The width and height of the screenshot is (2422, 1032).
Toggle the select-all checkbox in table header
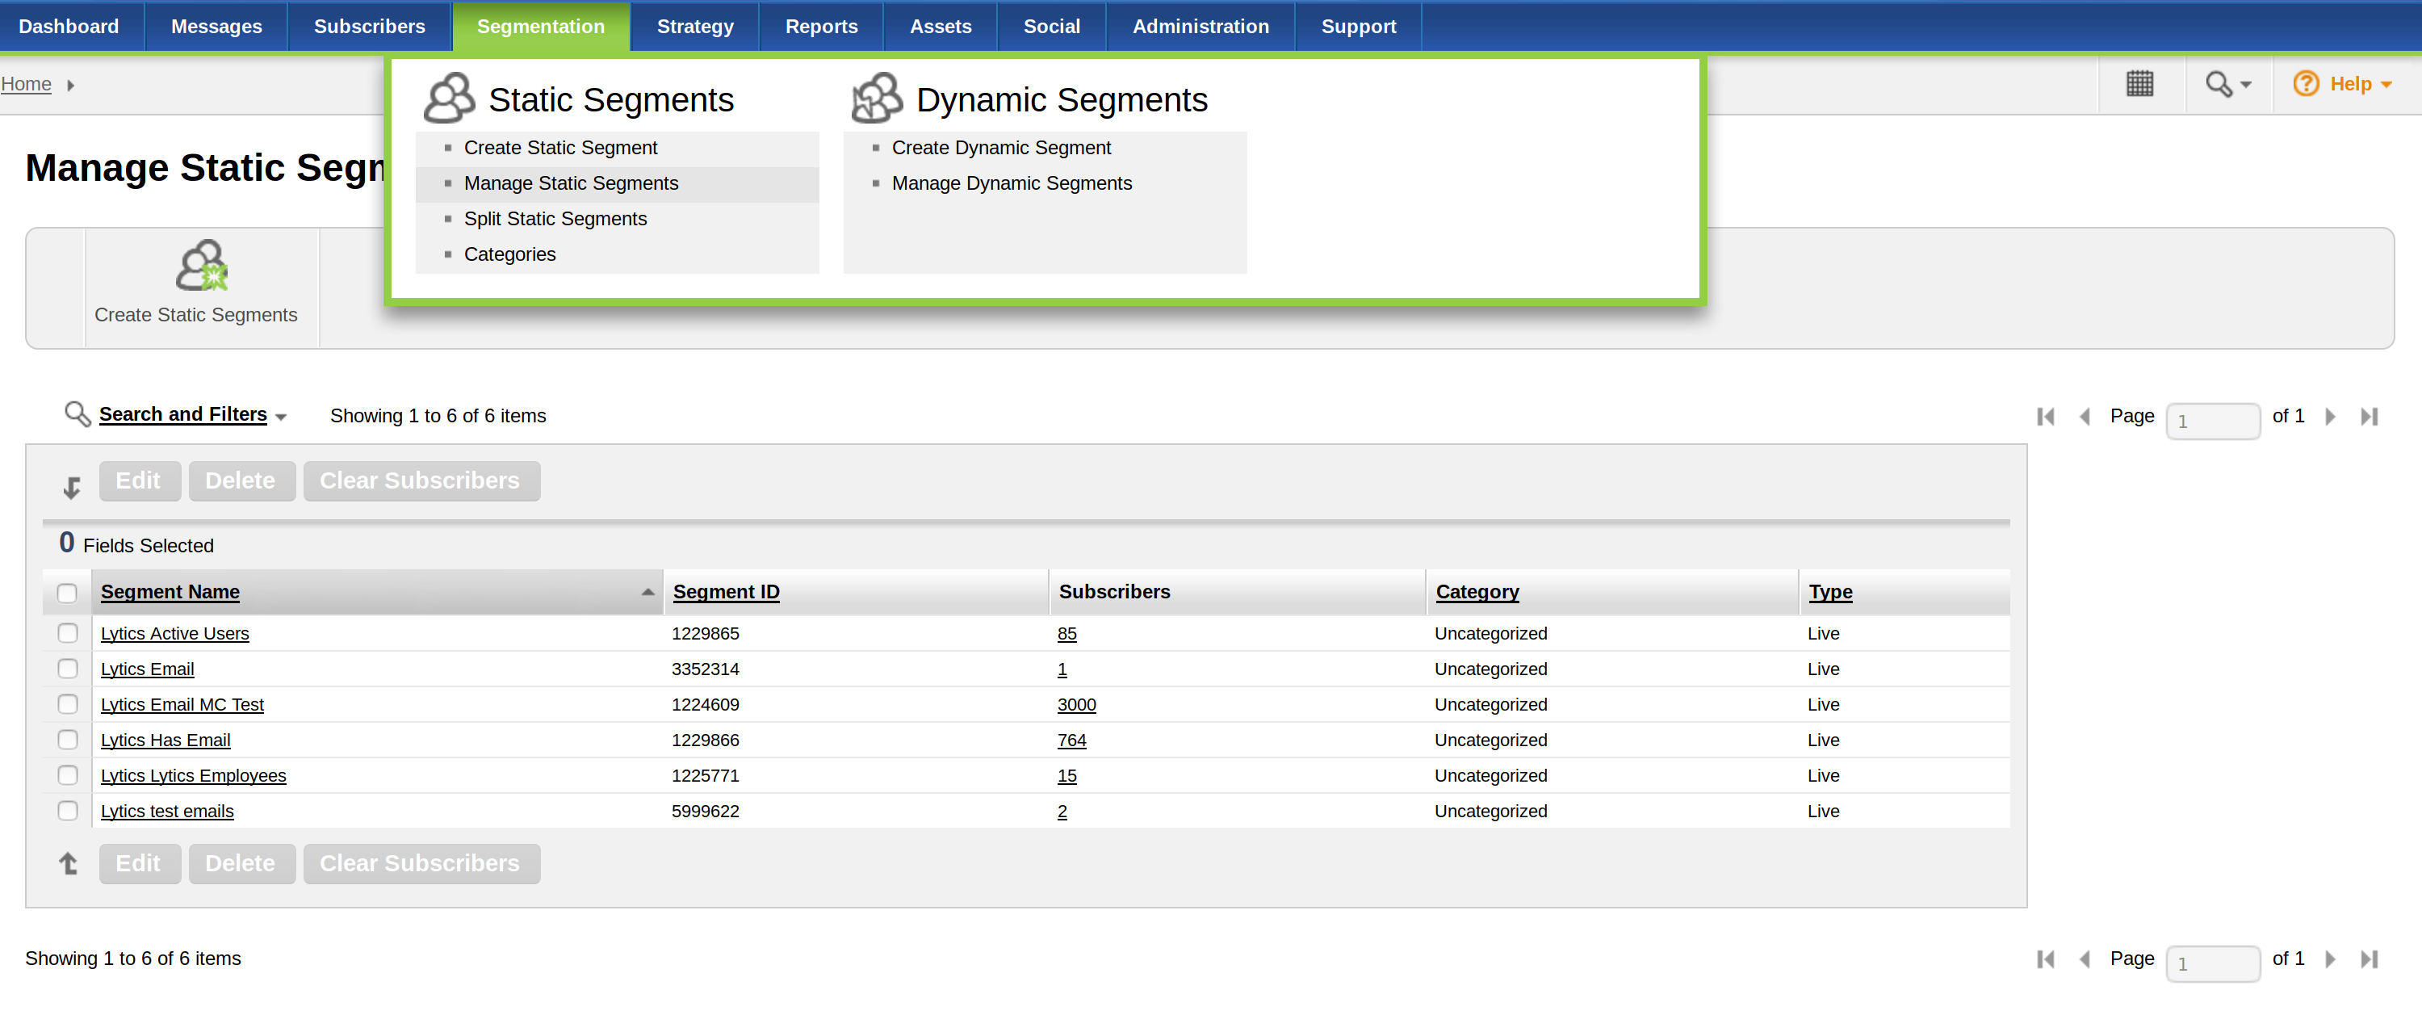click(x=67, y=593)
